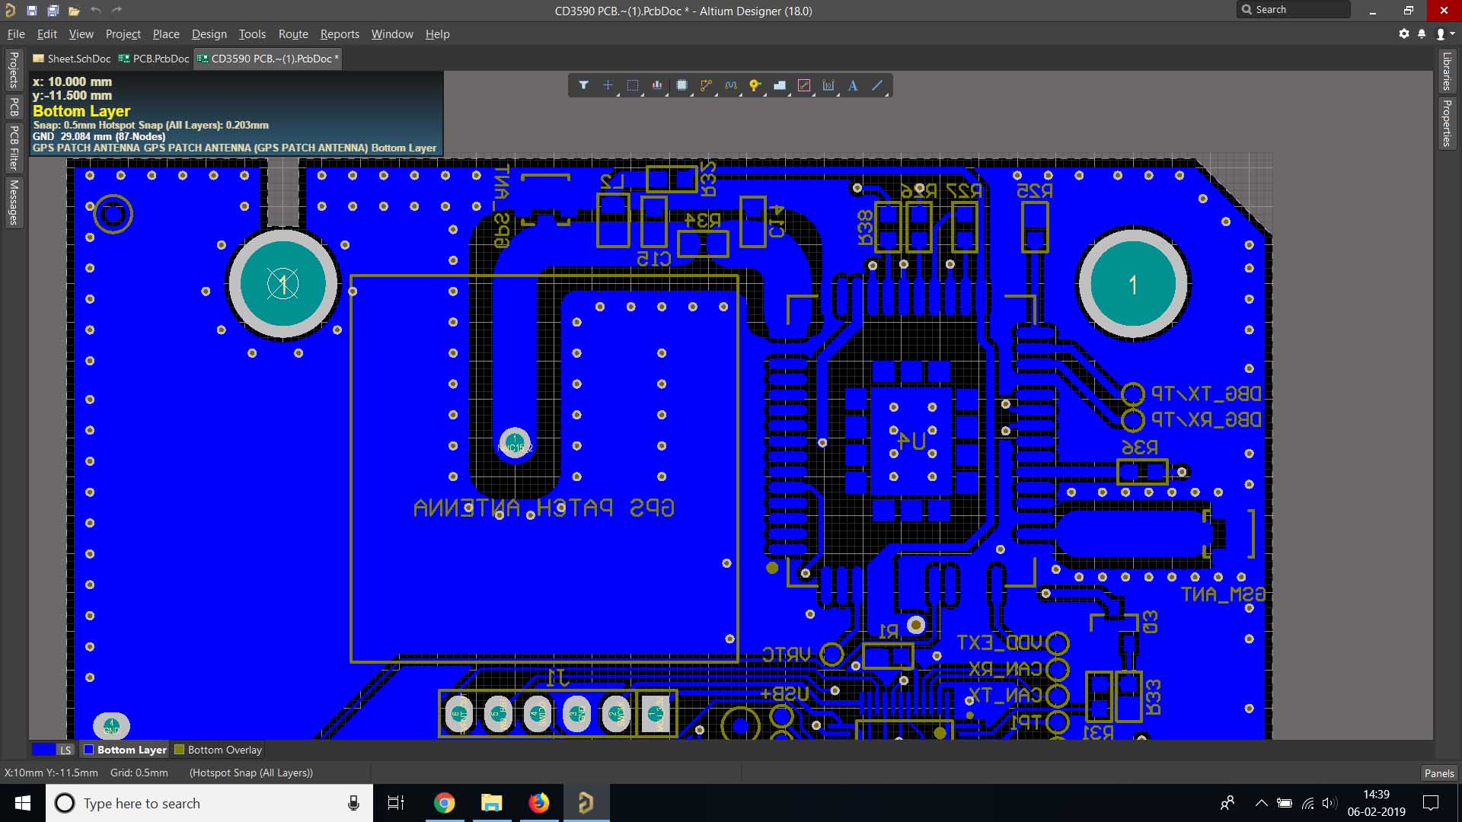Open Chrome from the Windows taskbar
1462x822 pixels.
[444, 803]
